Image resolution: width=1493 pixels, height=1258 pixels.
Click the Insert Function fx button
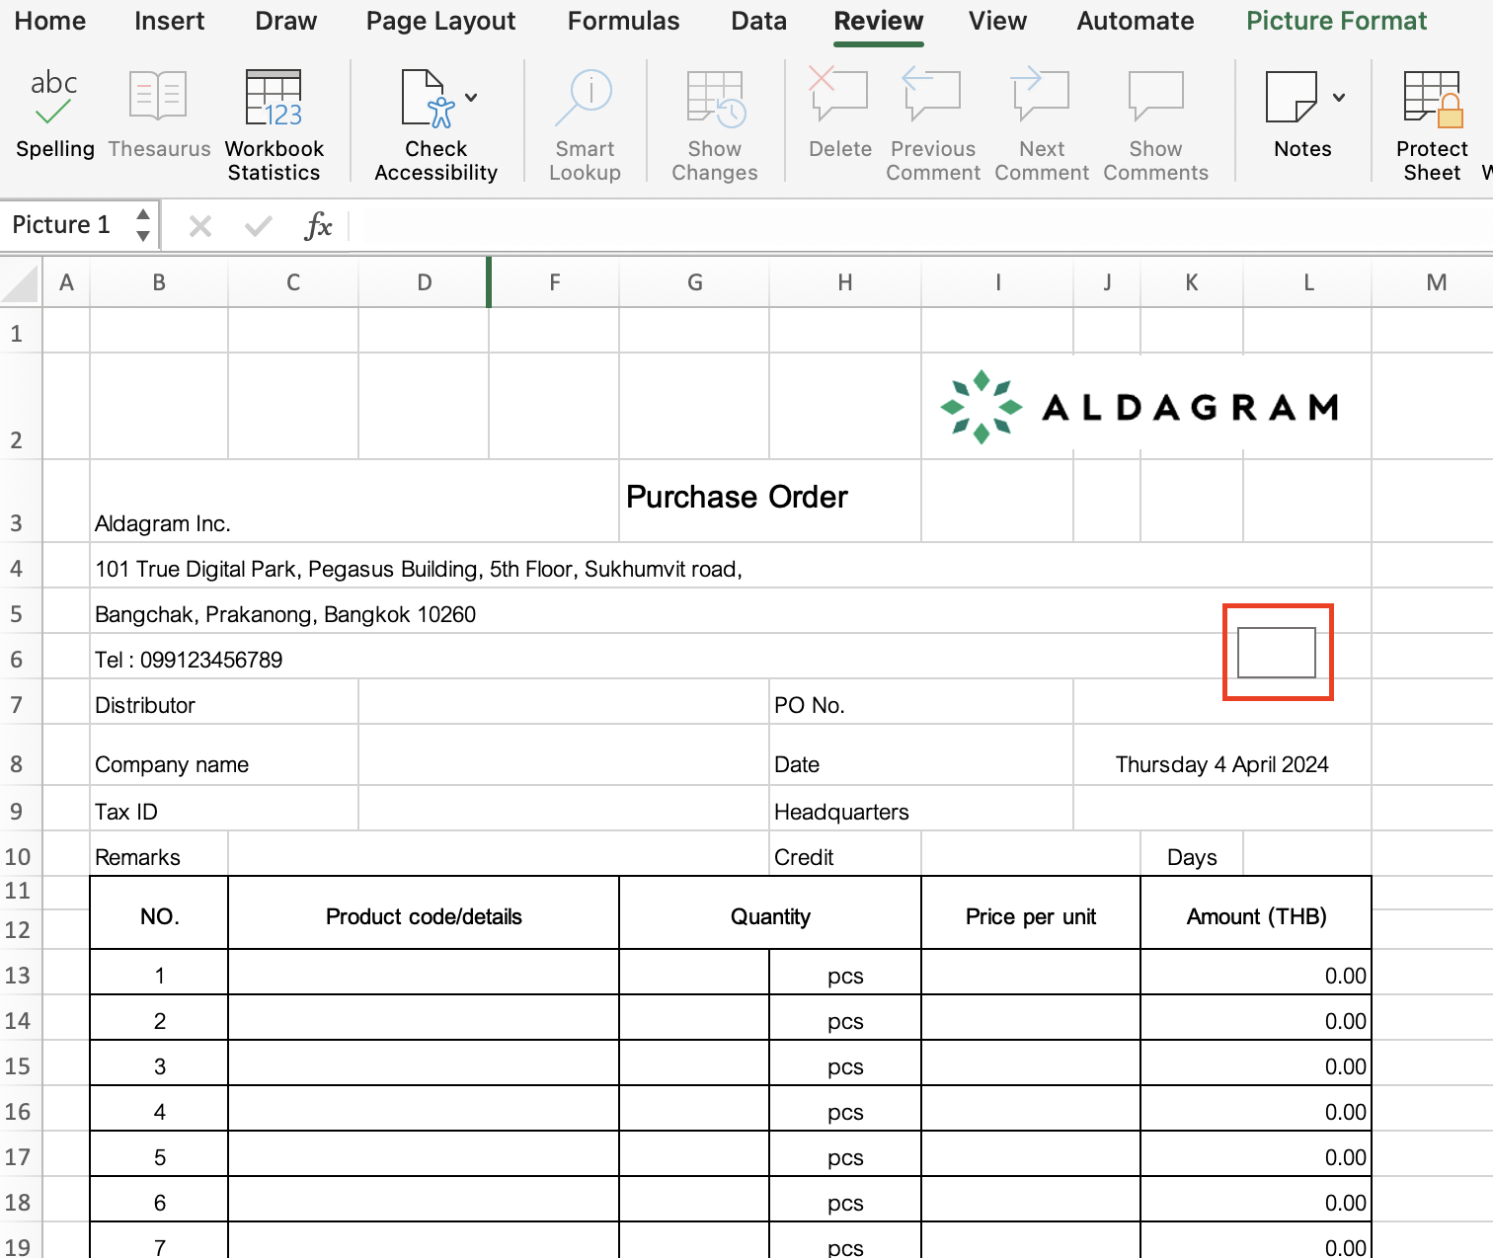318,225
